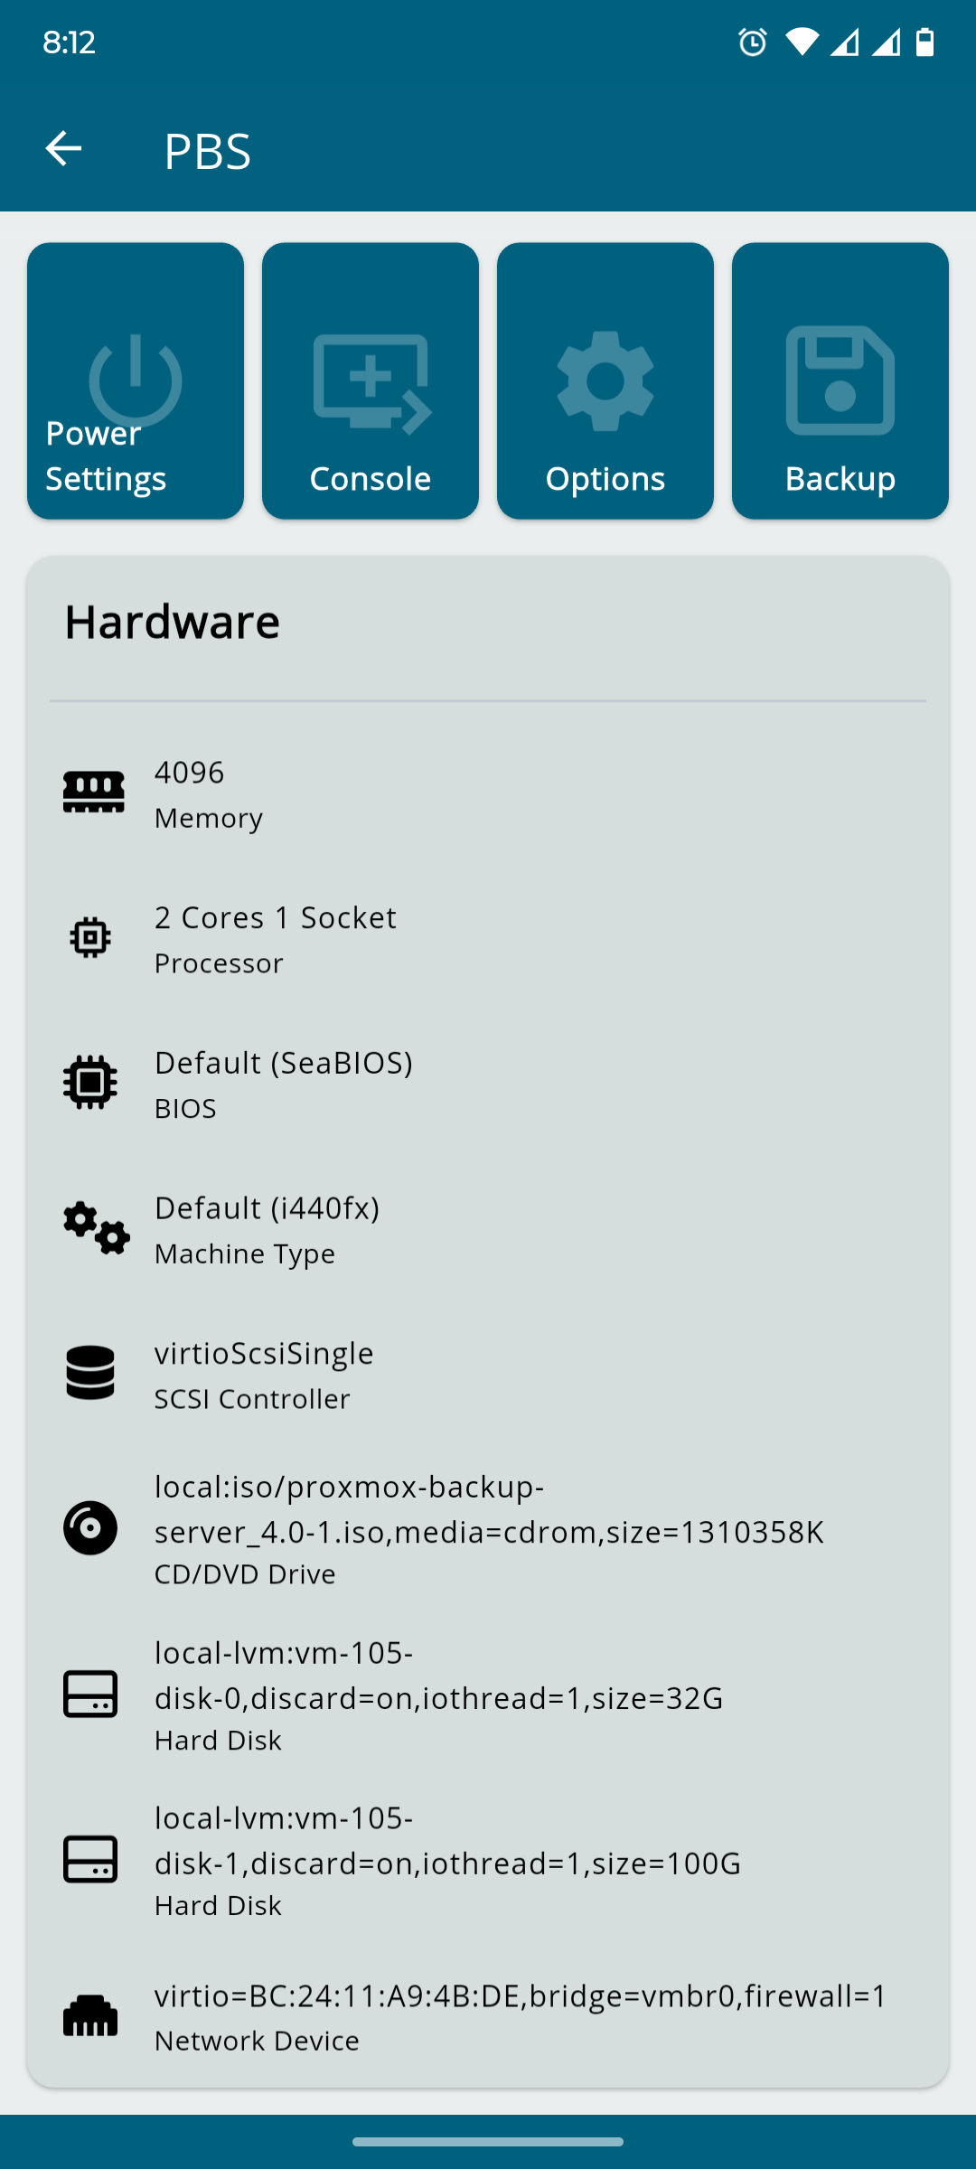Image resolution: width=976 pixels, height=2169 pixels.
Task: Open Power Settings tile
Action: tap(136, 381)
